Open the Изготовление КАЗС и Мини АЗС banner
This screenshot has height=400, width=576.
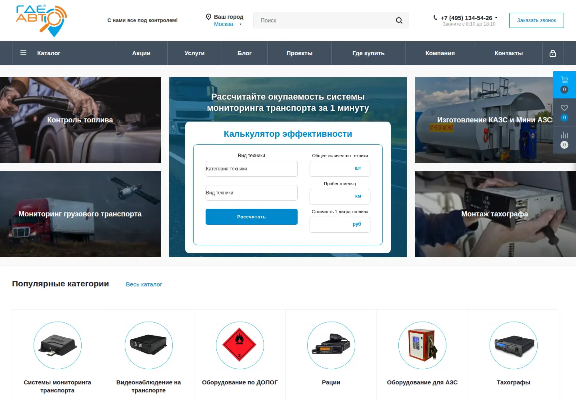[x=495, y=120]
